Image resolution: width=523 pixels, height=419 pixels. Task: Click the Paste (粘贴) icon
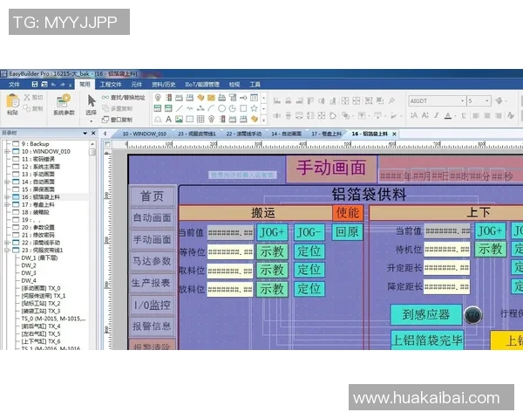click(13, 101)
